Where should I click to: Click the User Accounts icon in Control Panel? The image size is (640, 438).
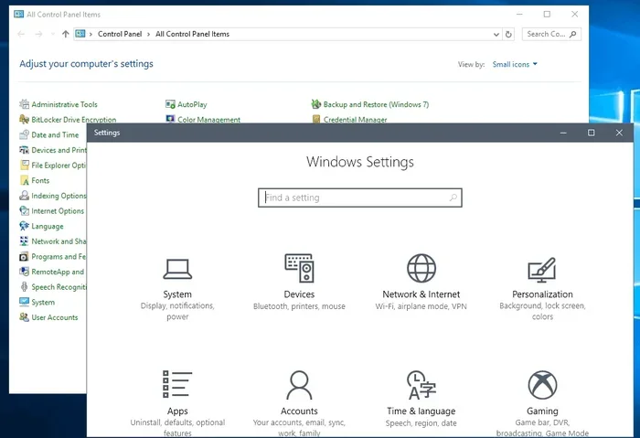coord(24,317)
